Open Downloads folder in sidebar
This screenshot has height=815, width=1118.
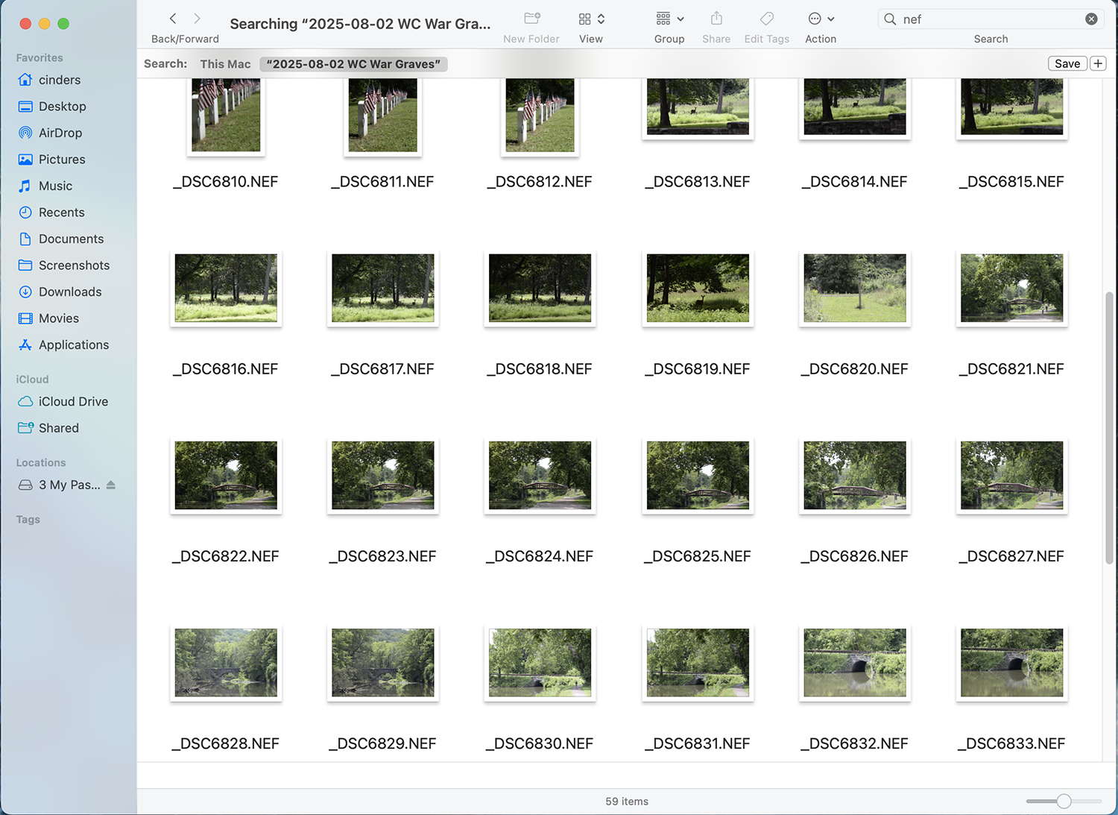[x=70, y=292]
